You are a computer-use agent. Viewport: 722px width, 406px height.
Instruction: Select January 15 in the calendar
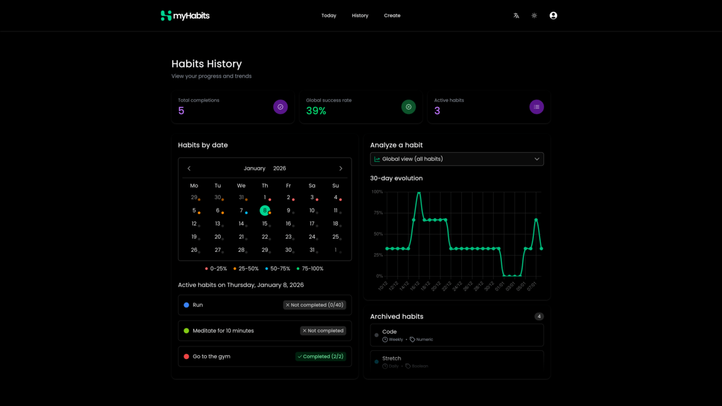pos(264,224)
